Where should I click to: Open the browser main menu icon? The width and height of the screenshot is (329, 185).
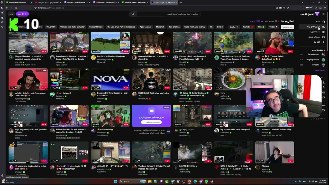click(x=326, y=8)
